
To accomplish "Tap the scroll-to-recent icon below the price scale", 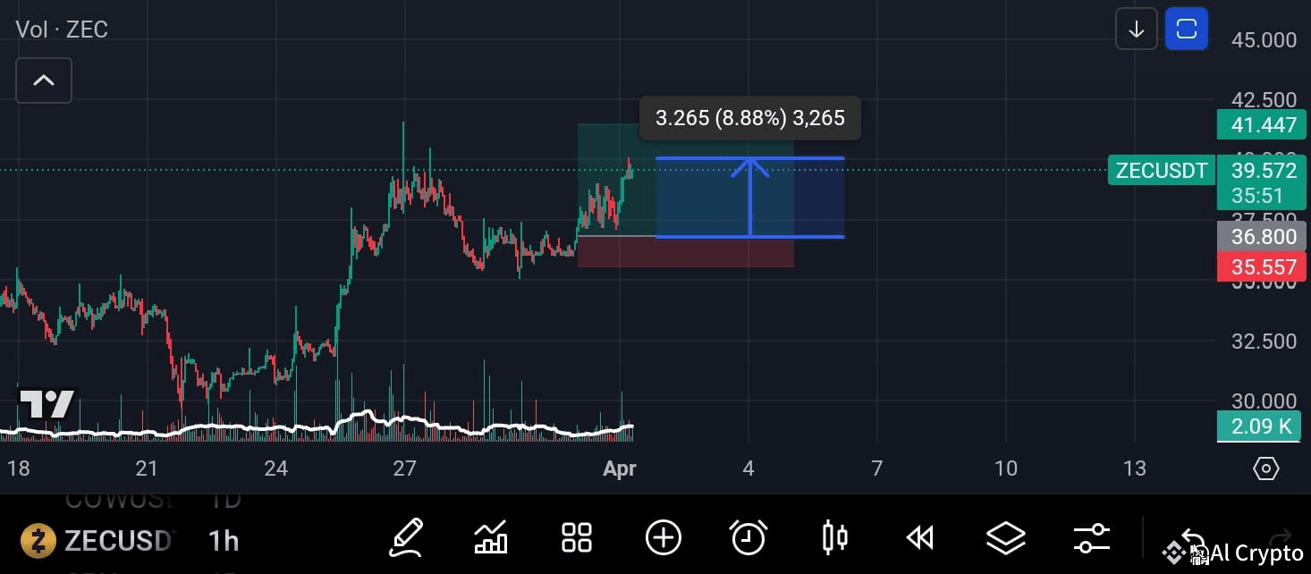I will [1265, 468].
